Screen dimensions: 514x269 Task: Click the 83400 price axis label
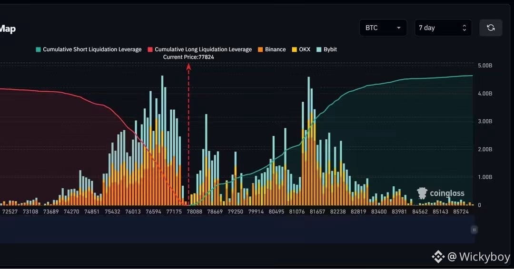[379, 212]
